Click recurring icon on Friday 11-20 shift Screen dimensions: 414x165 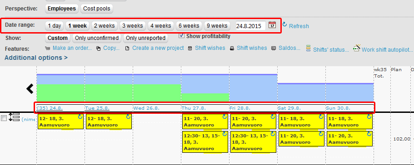[x=273, y=117]
